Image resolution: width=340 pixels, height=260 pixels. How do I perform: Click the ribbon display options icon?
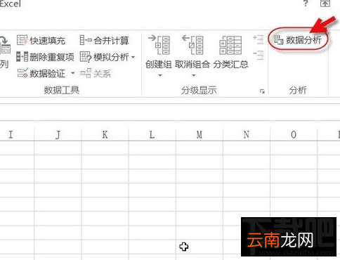click(325, 4)
